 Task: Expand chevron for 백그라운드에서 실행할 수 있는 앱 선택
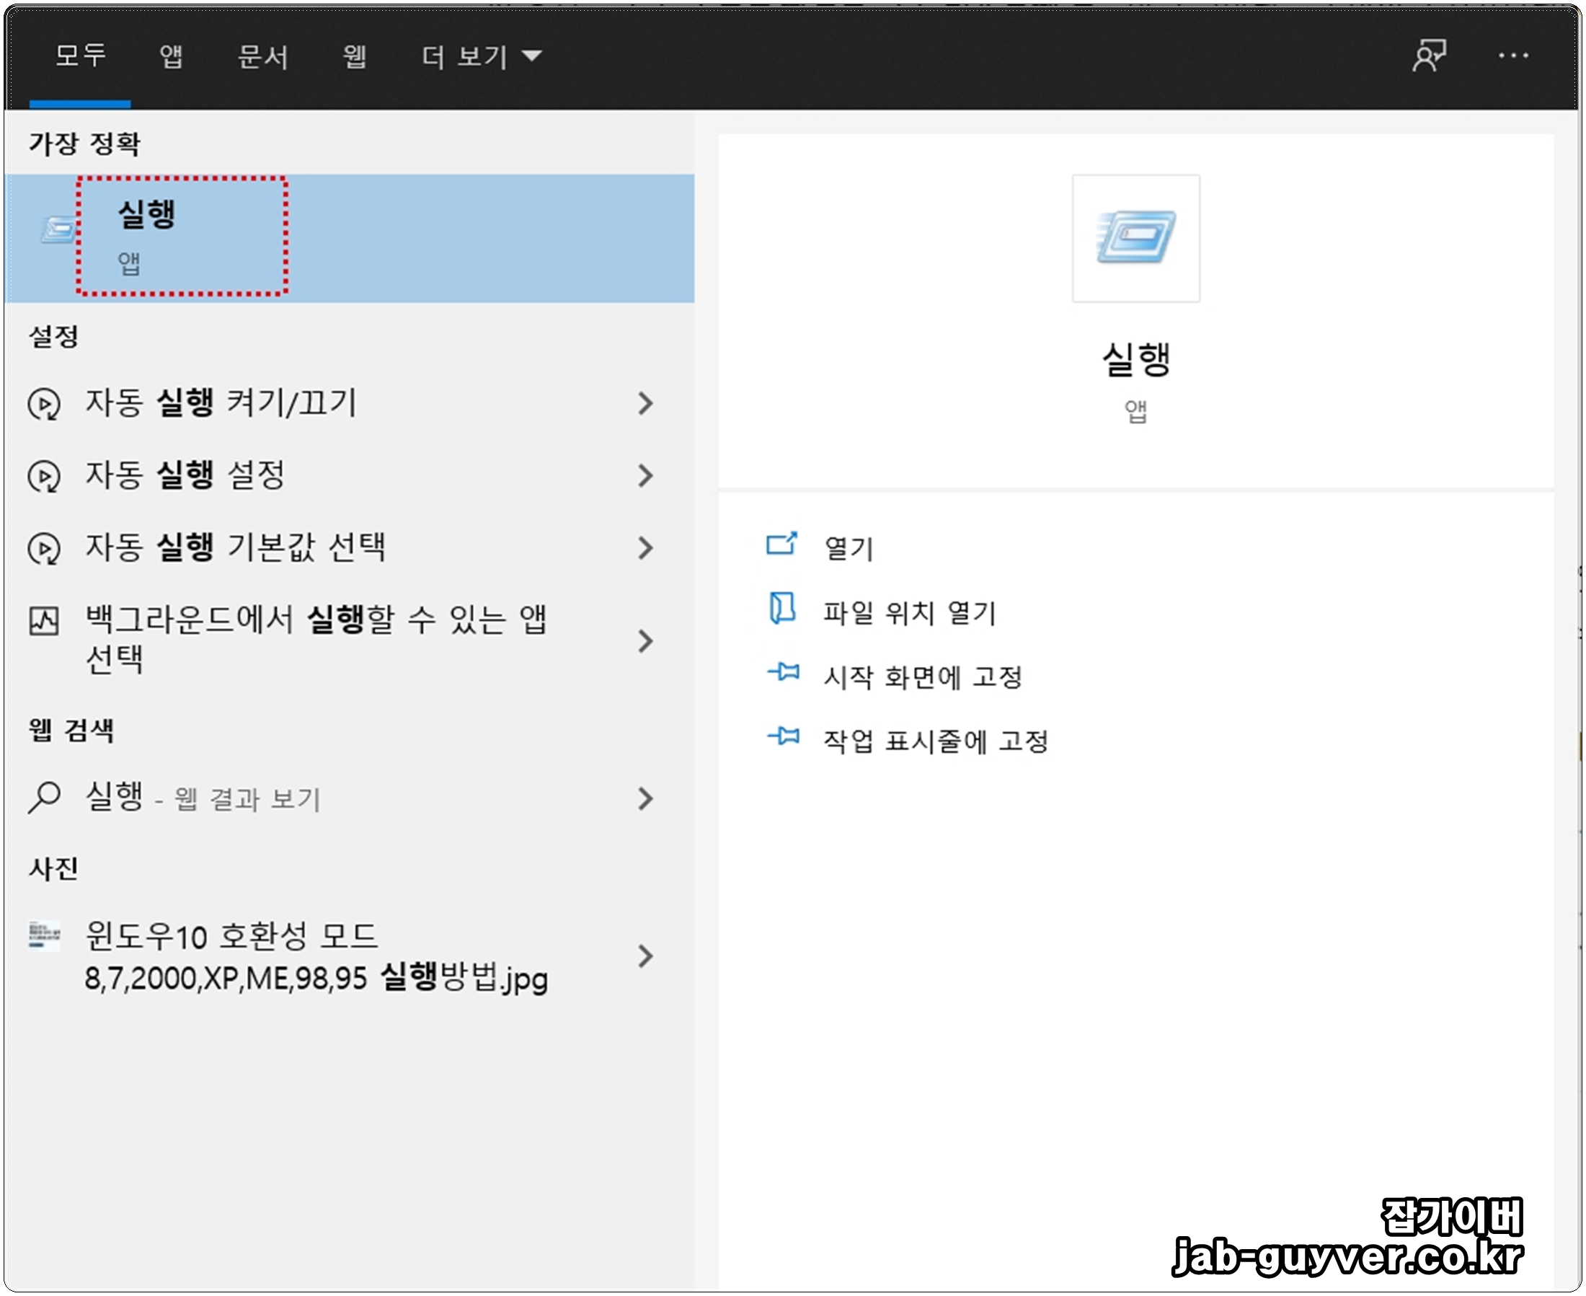(646, 641)
